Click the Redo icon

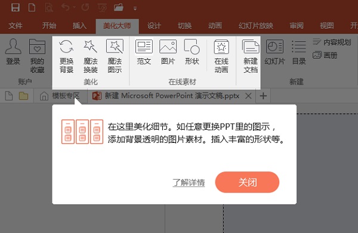pos(85,7)
